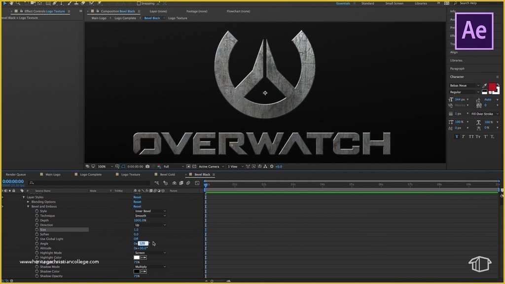This screenshot has width=505, height=284.
Task: Take a snapshot with the camera icon
Action: (x=147, y=167)
